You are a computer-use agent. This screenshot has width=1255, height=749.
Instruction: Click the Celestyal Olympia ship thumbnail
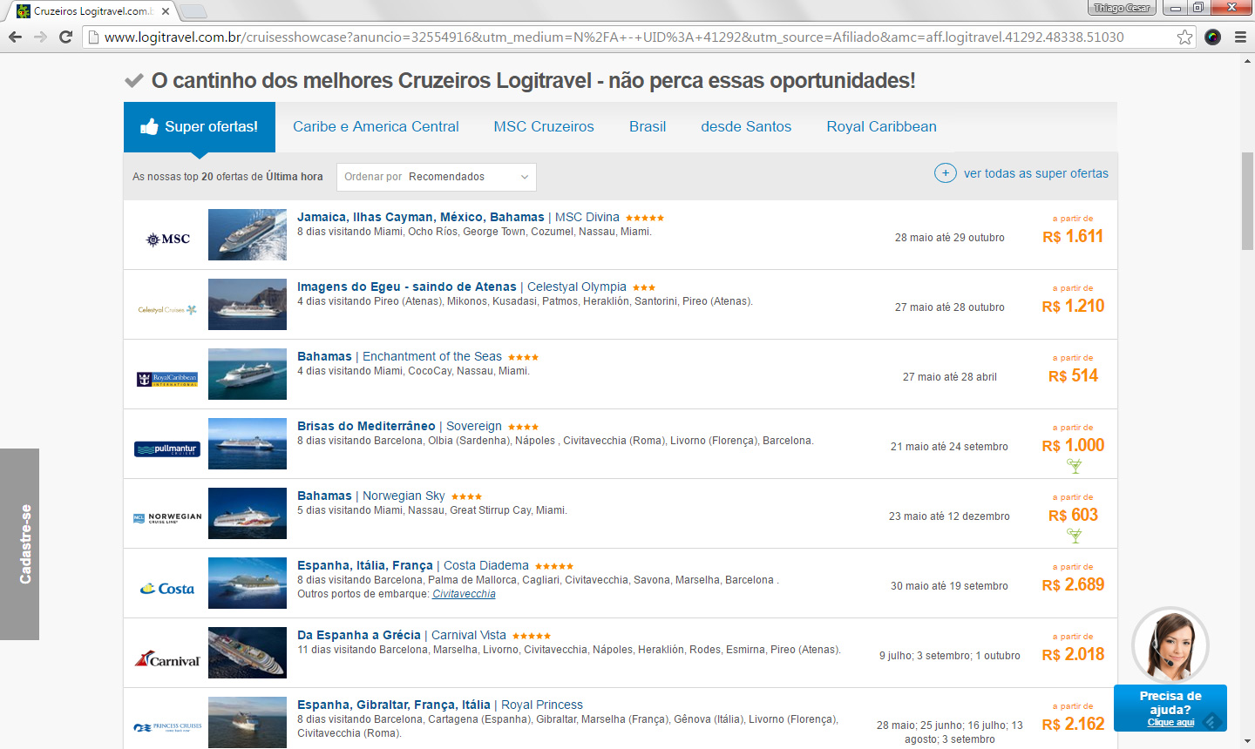[248, 304]
